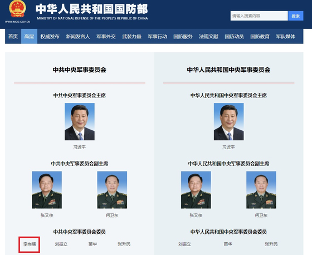The height and width of the screenshot is (255, 312).
Task: Click 张又侠 name in right panel
Action: (x=196, y=215)
